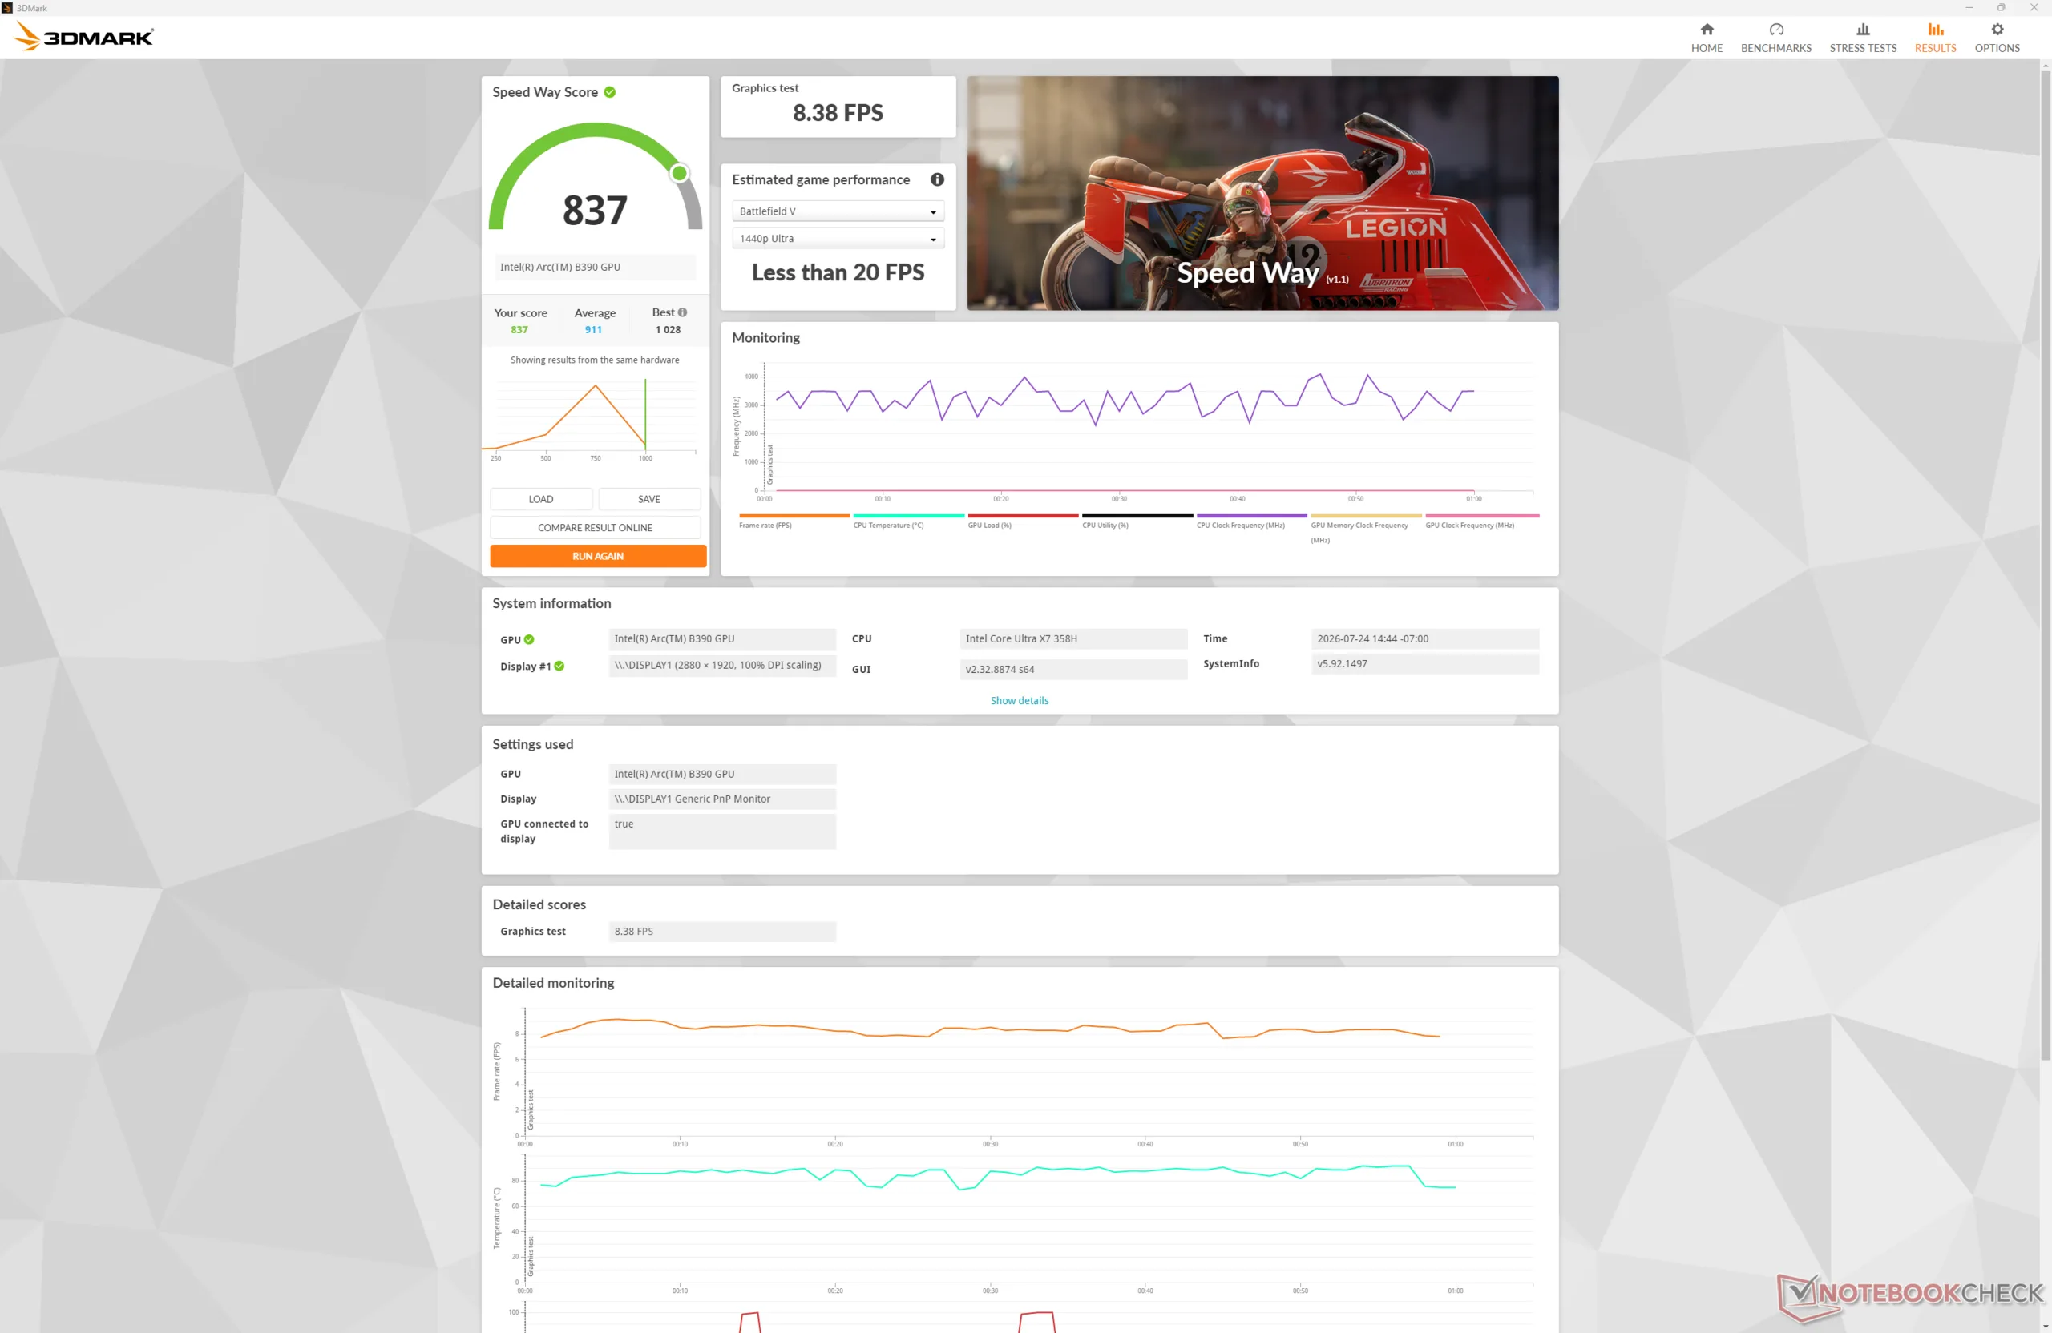This screenshot has width=2052, height=1333.
Task: Open the Options gear icon
Action: point(1997,30)
